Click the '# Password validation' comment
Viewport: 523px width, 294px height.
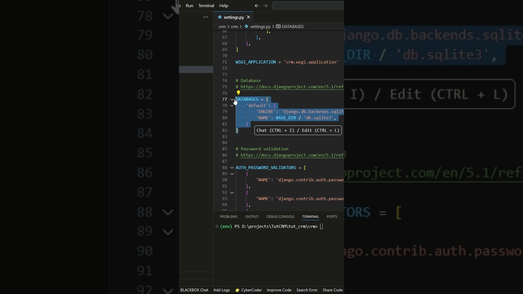[x=262, y=149]
